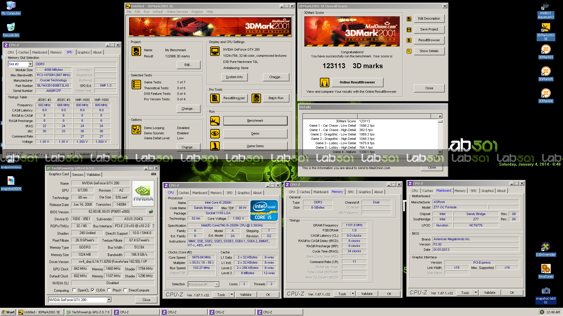The width and height of the screenshot is (563, 316).
Task: Open My Computer desktop icon
Action: click(x=11, y=8)
